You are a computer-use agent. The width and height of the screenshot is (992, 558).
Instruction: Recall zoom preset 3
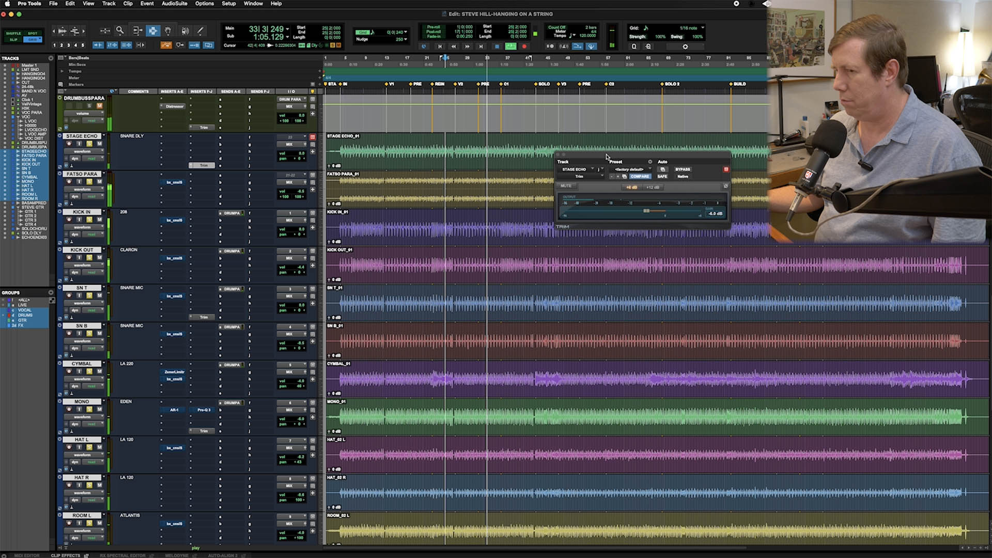click(68, 45)
